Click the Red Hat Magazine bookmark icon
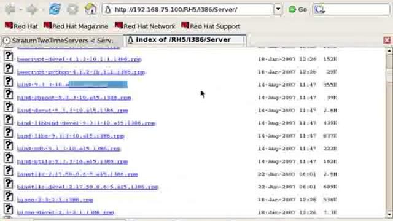 (x=48, y=26)
